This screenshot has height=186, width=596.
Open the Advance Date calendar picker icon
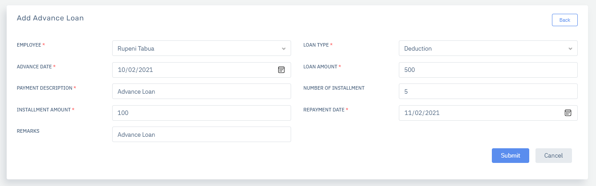coord(281,70)
